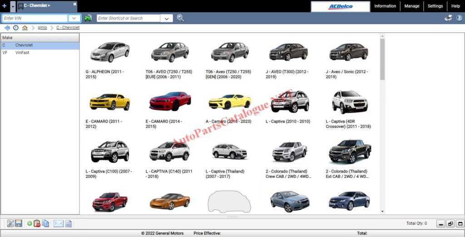Open L - Captiva (C100) (2007 - 2009)
This screenshot has height=237, width=465.
pos(110,152)
